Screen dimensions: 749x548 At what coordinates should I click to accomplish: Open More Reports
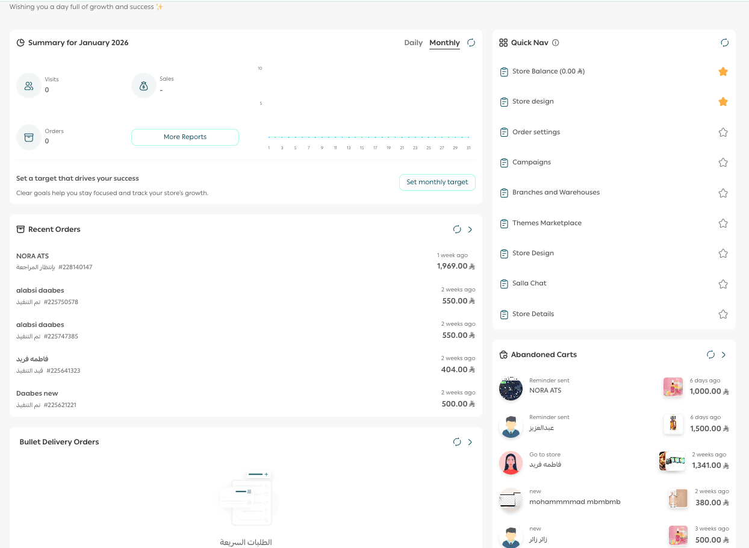185,137
